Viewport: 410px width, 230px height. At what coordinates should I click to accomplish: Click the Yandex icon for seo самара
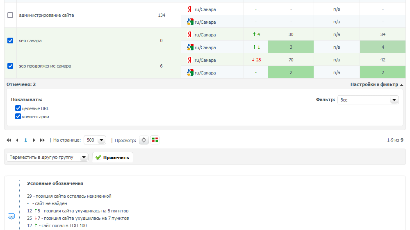click(x=189, y=34)
